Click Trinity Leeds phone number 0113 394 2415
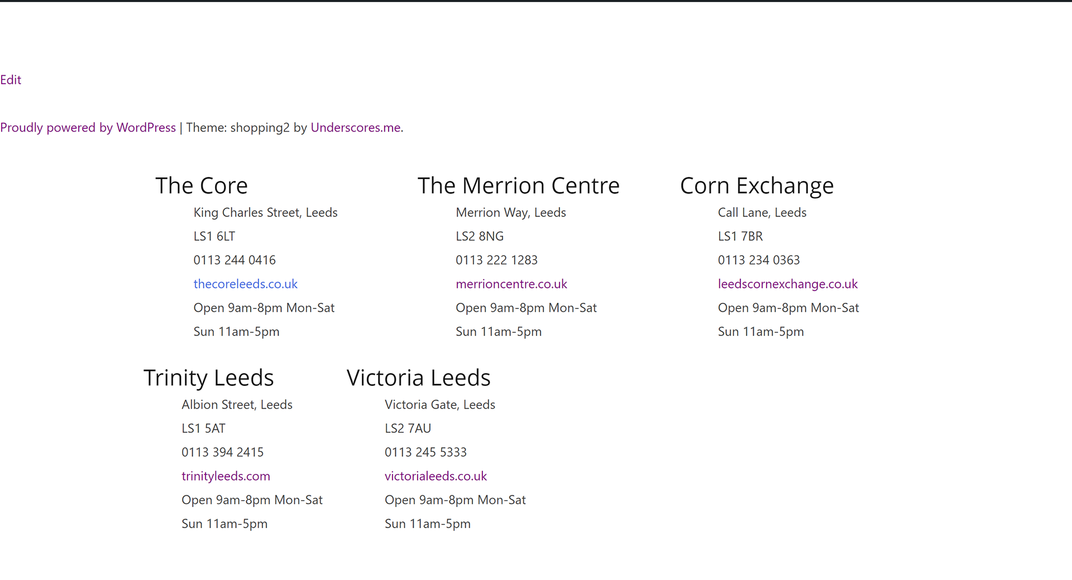 223,452
